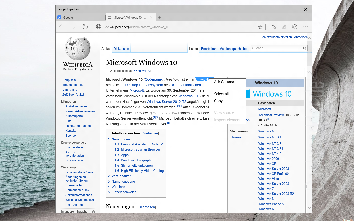The image size is (354, 221).
Task: Reload page with the refresh icon
Action: pos(85,27)
